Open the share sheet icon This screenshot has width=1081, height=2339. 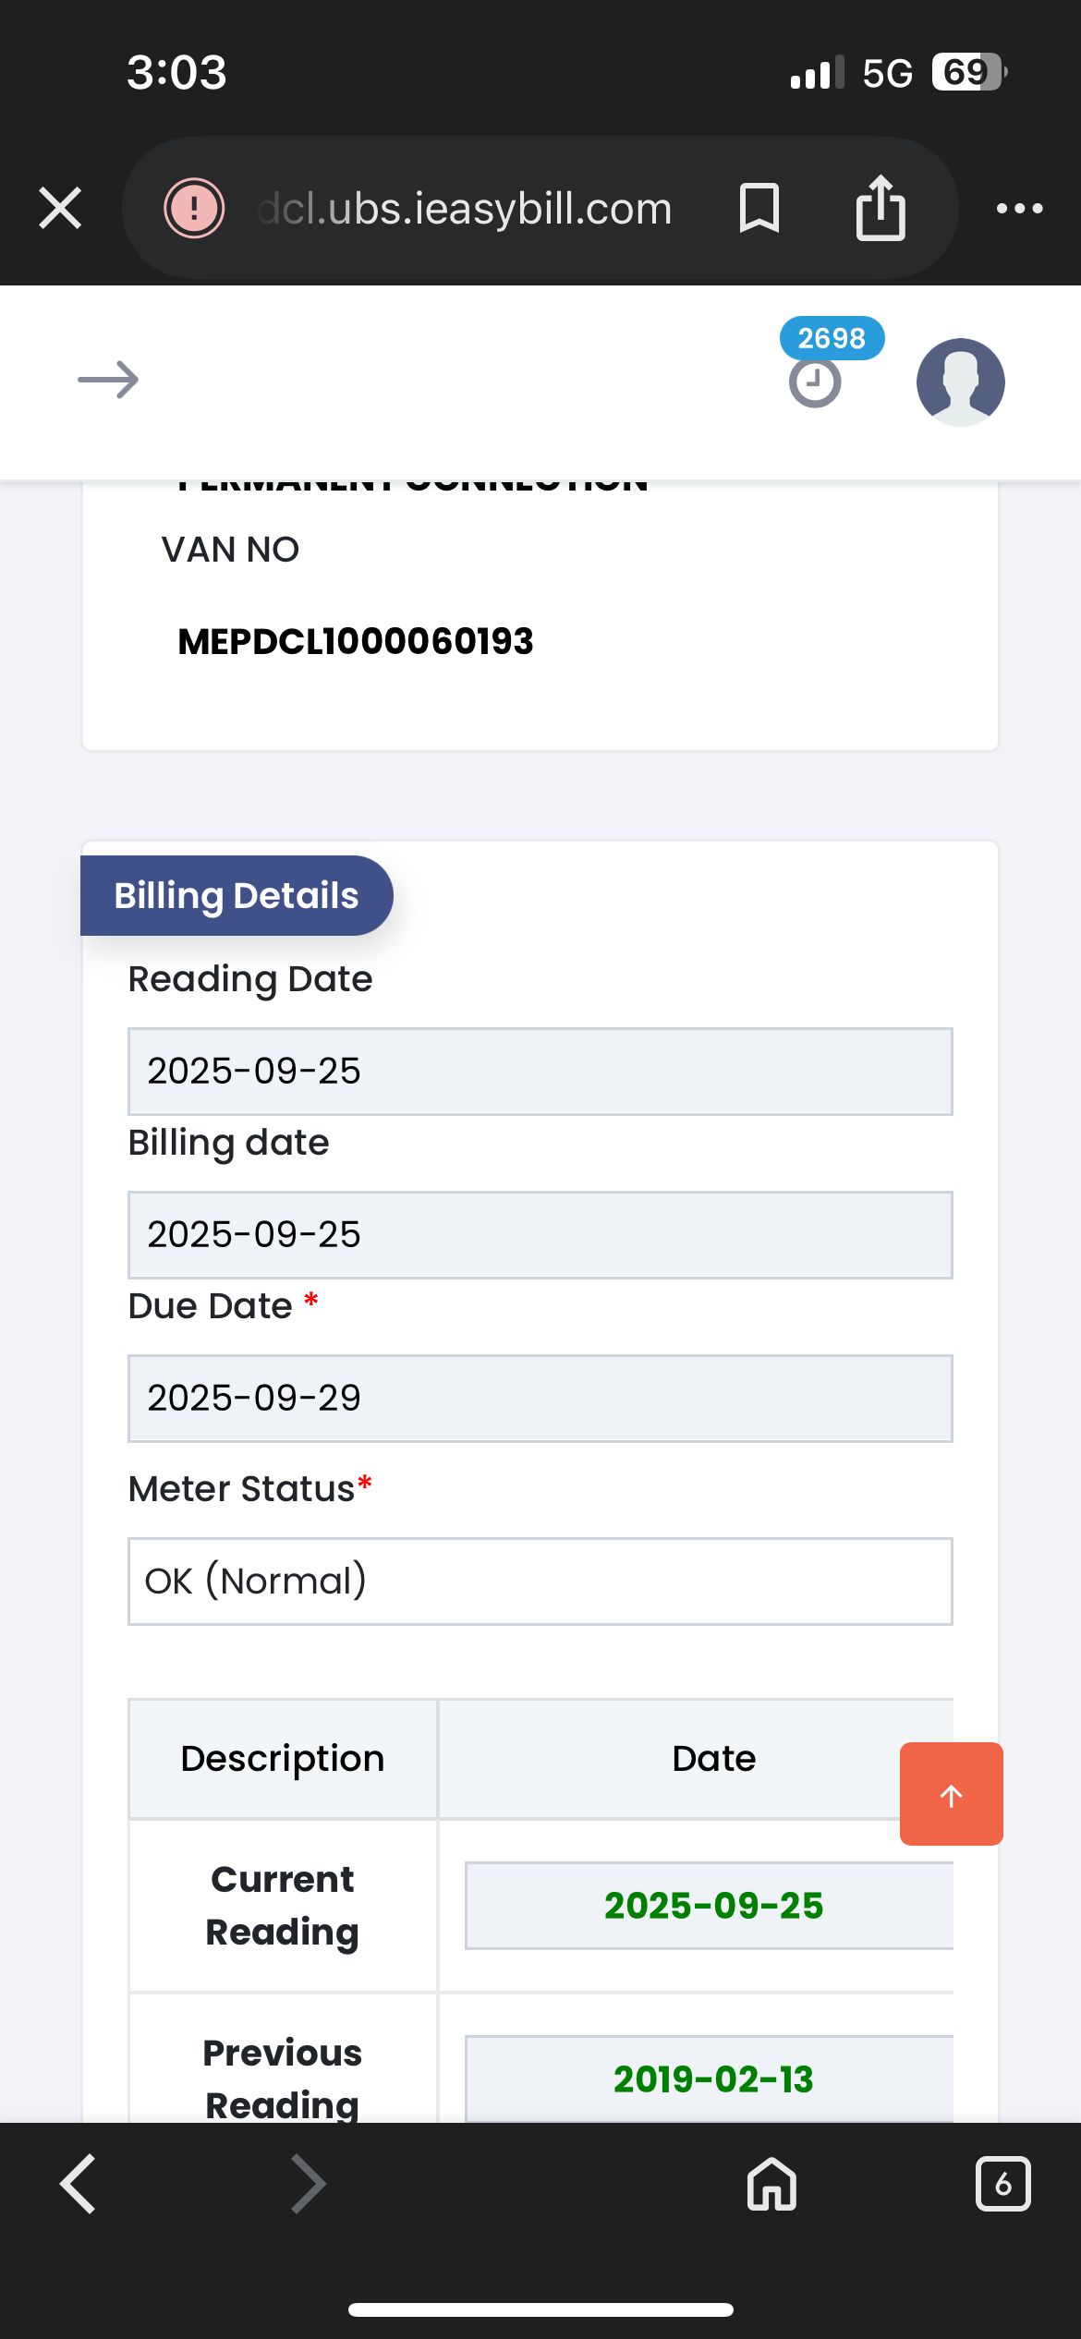(x=881, y=208)
